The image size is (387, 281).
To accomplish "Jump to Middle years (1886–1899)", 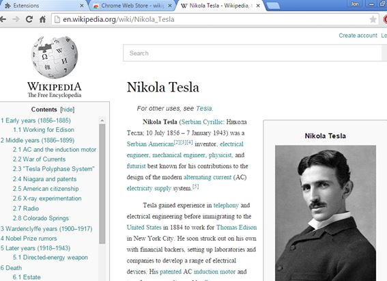I will (38, 140).
